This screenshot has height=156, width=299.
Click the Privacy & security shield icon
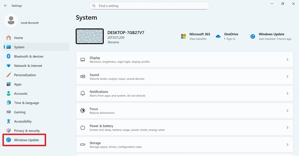pos(8,130)
